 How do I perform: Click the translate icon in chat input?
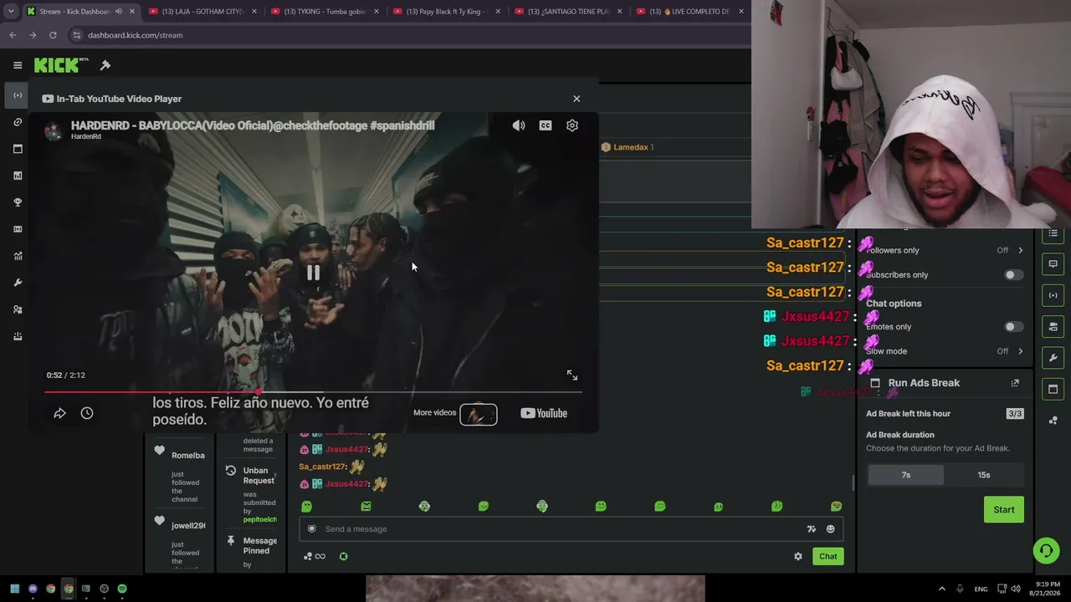coord(811,528)
